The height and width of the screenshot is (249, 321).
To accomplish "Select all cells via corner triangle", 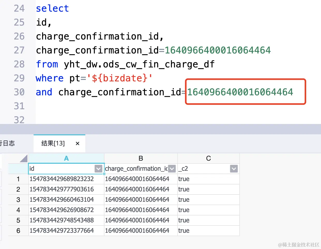I will [23, 158].
